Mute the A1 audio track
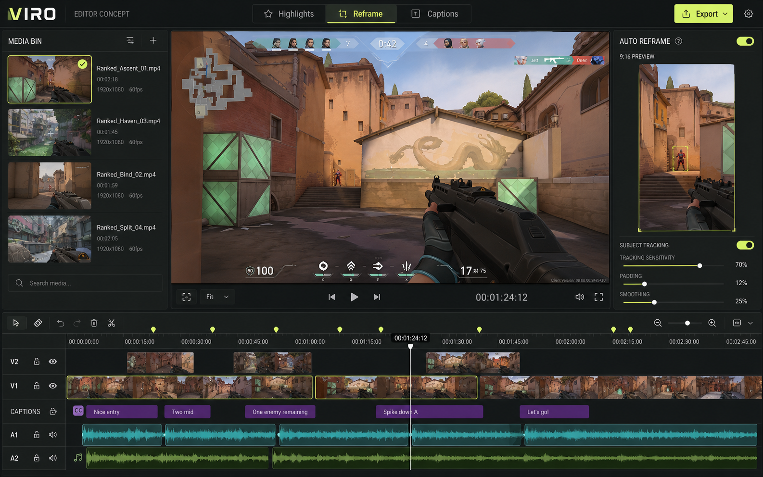The width and height of the screenshot is (763, 477). pos(53,435)
